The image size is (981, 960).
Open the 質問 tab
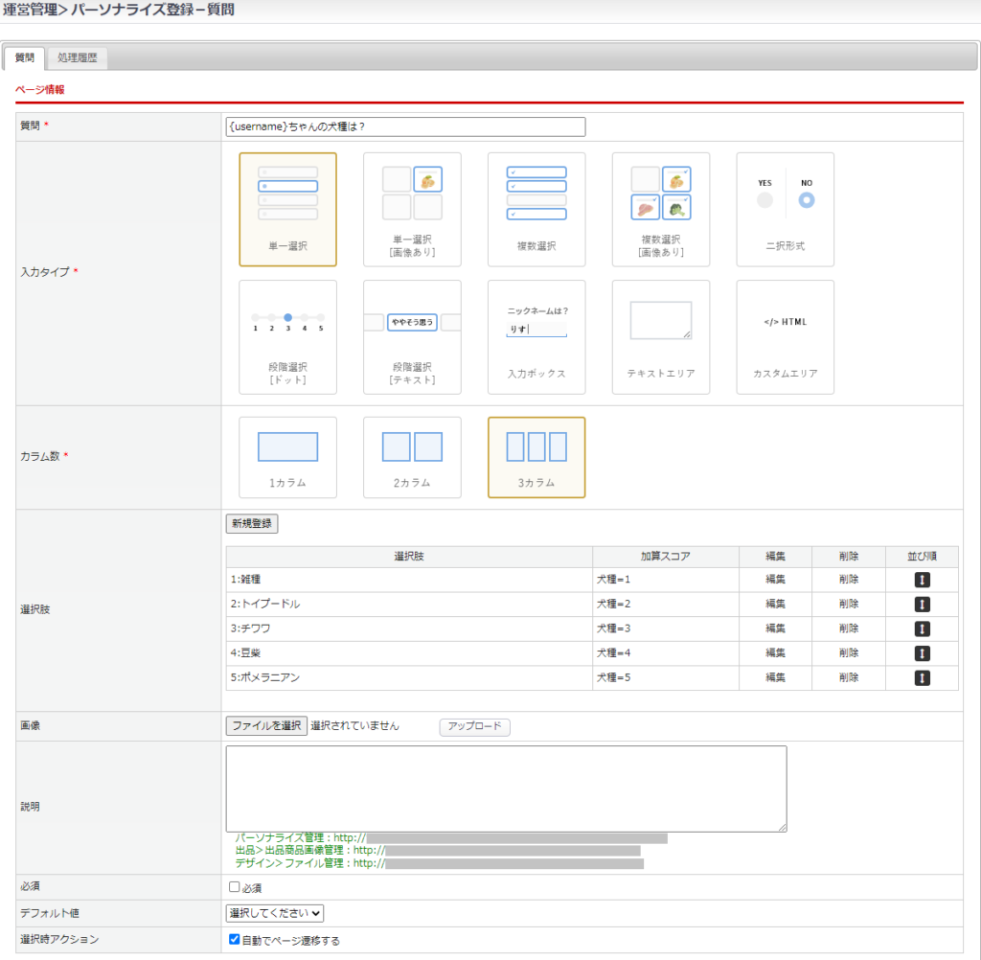tap(25, 58)
